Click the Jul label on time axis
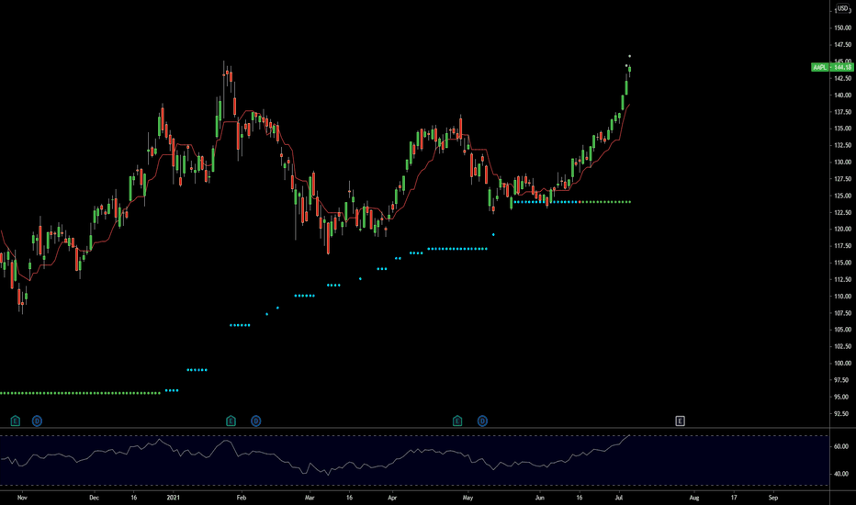856x505 pixels. [619, 498]
